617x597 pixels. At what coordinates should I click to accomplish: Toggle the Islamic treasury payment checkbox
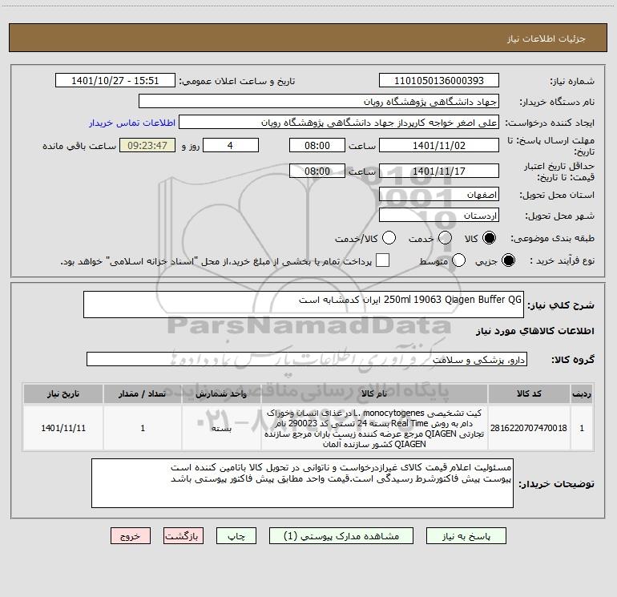[x=382, y=260]
